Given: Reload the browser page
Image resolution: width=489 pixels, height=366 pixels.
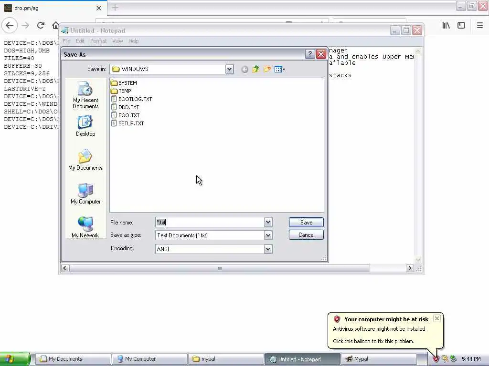Looking at the screenshot, I should [41, 25].
